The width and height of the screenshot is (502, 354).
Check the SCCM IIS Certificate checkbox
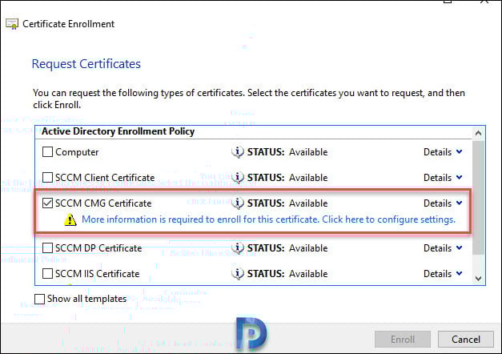[x=48, y=274]
